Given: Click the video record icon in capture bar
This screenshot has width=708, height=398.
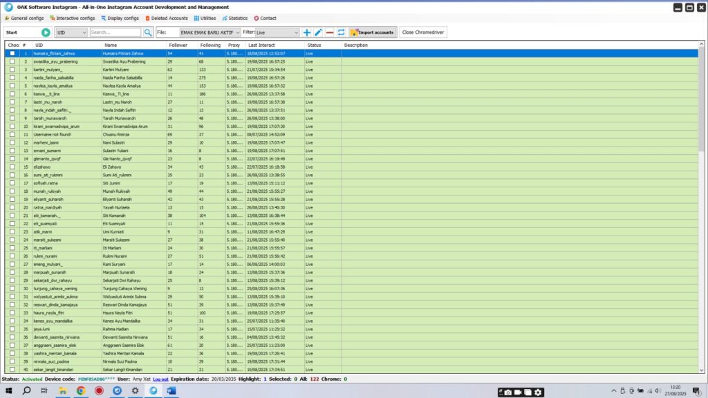Looking at the screenshot, I should click(x=518, y=392).
